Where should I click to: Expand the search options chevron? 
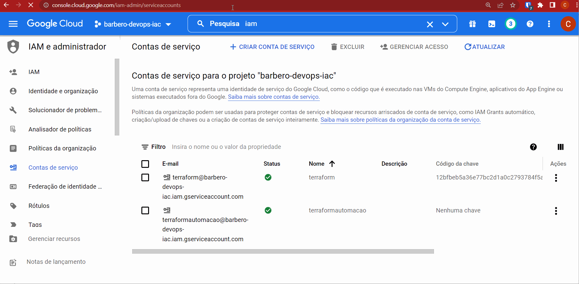pyautogui.click(x=445, y=24)
